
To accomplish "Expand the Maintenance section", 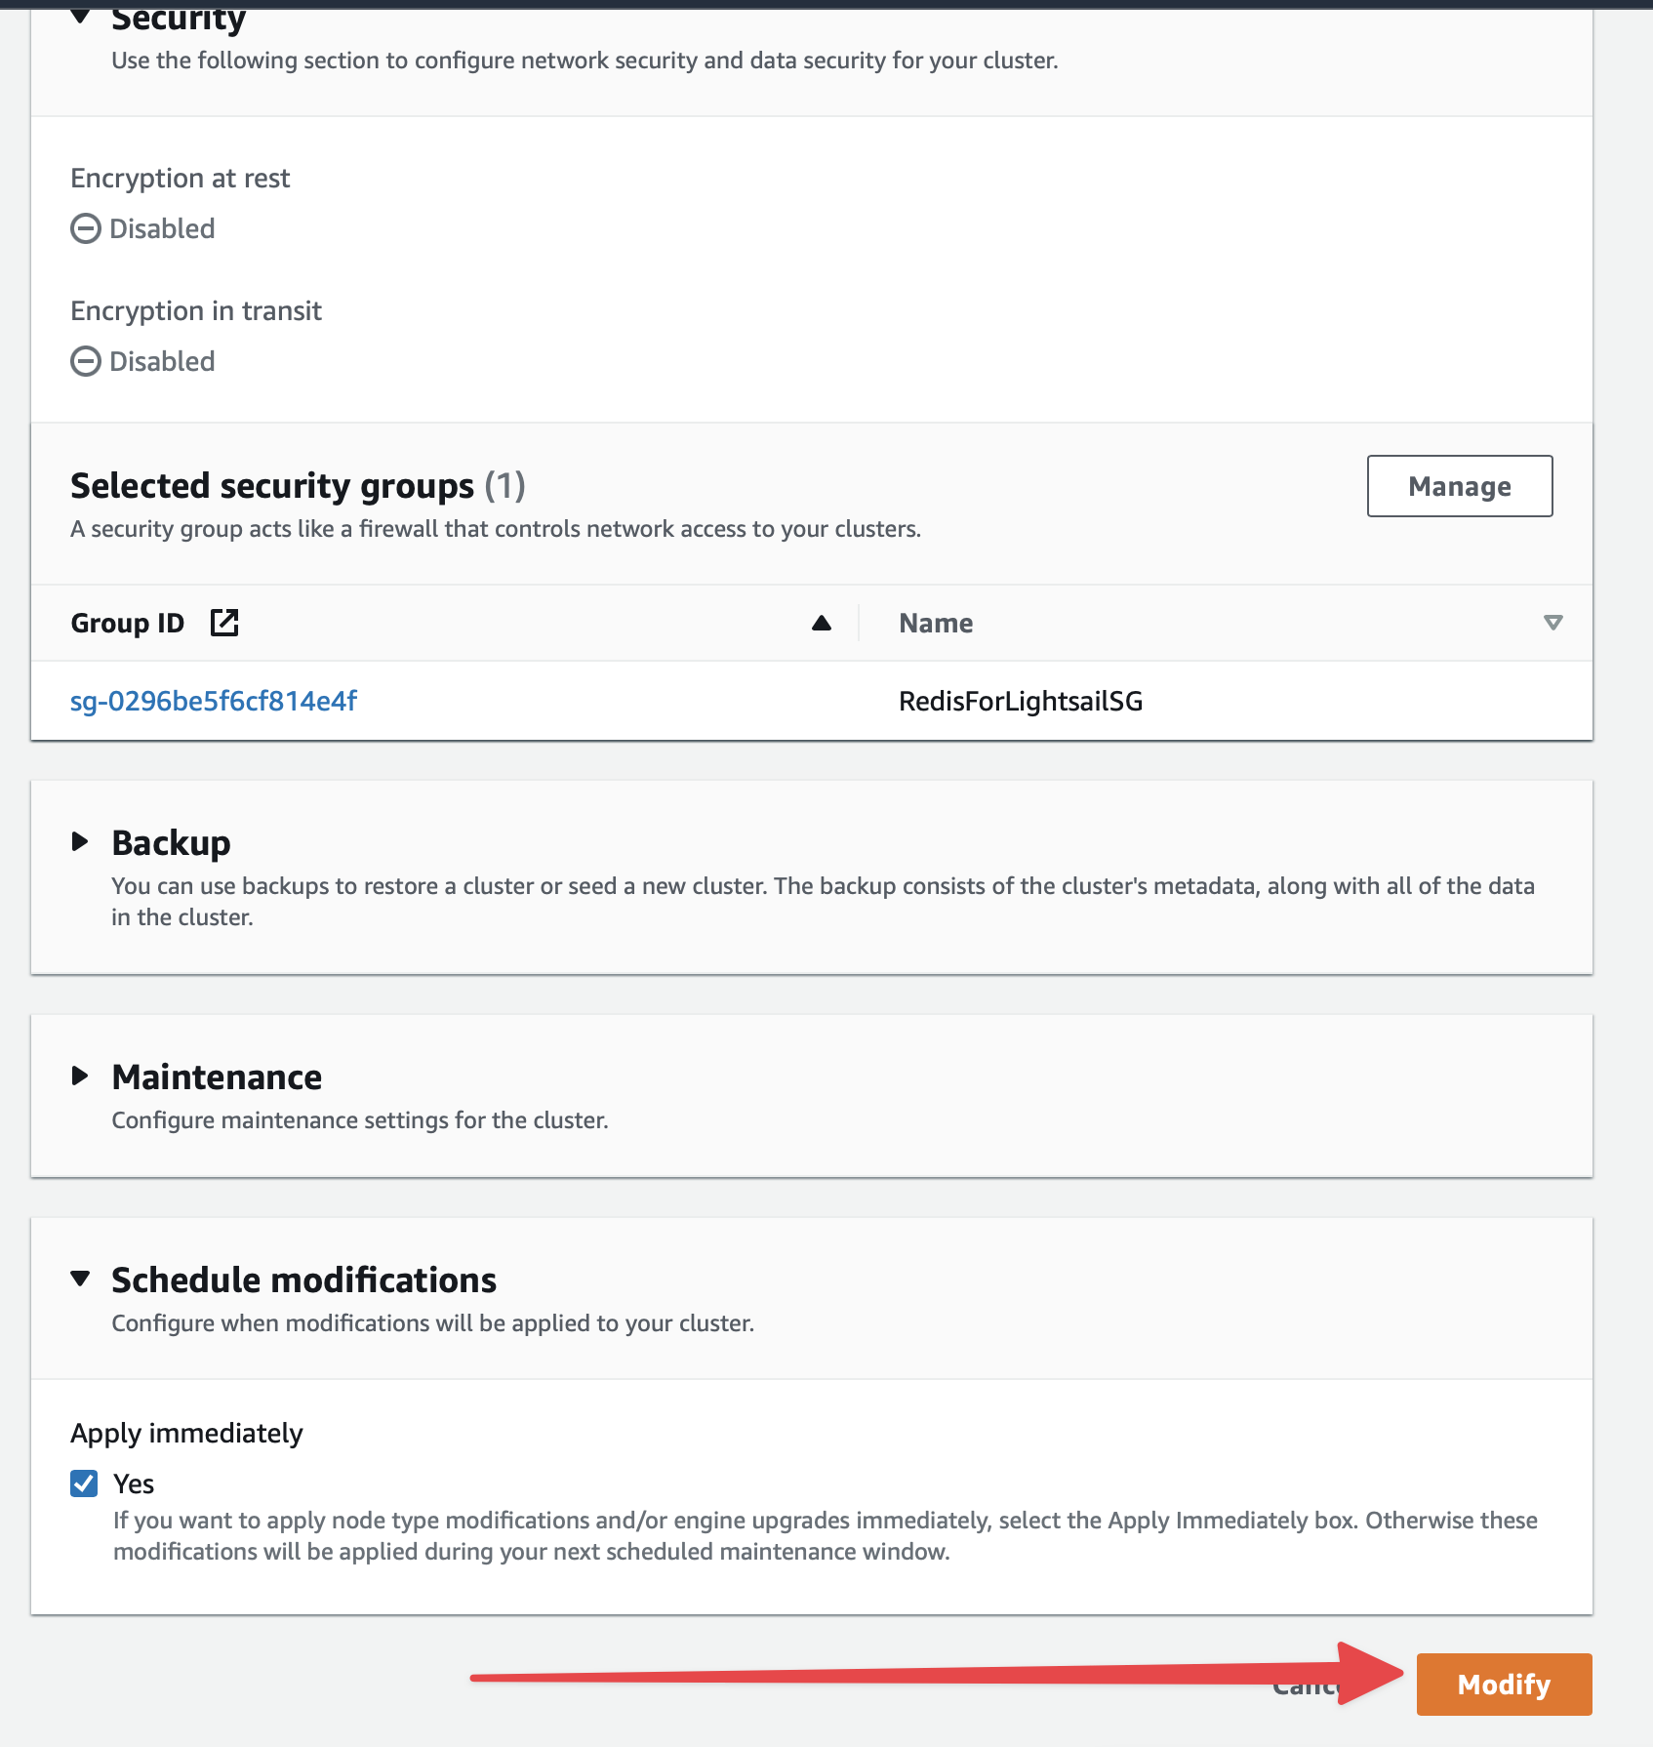I will pyautogui.click(x=81, y=1076).
